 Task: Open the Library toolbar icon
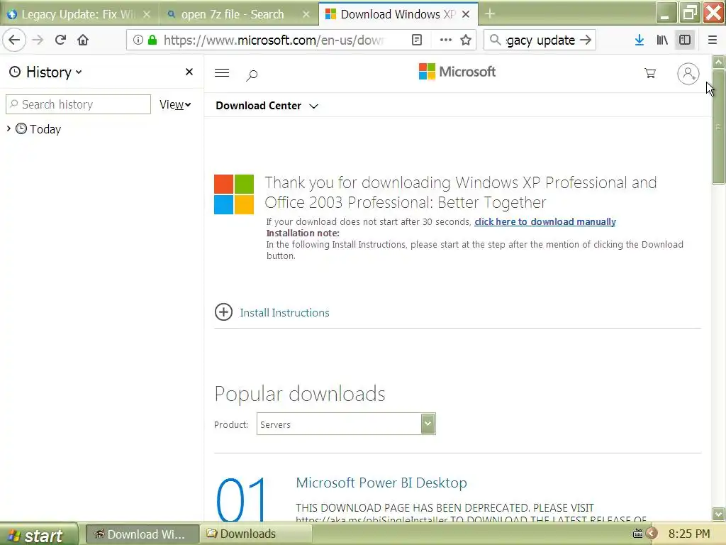(x=662, y=40)
